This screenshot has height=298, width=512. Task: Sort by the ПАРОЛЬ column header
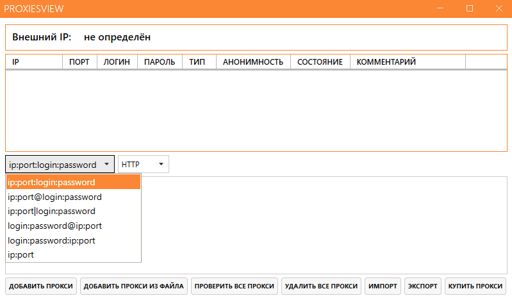click(x=160, y=62)
